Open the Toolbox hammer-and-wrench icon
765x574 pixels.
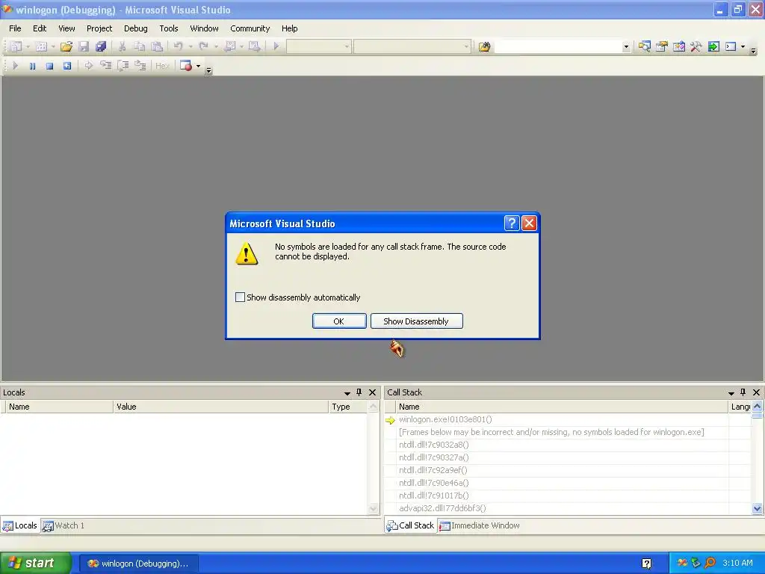click(696, 47)
